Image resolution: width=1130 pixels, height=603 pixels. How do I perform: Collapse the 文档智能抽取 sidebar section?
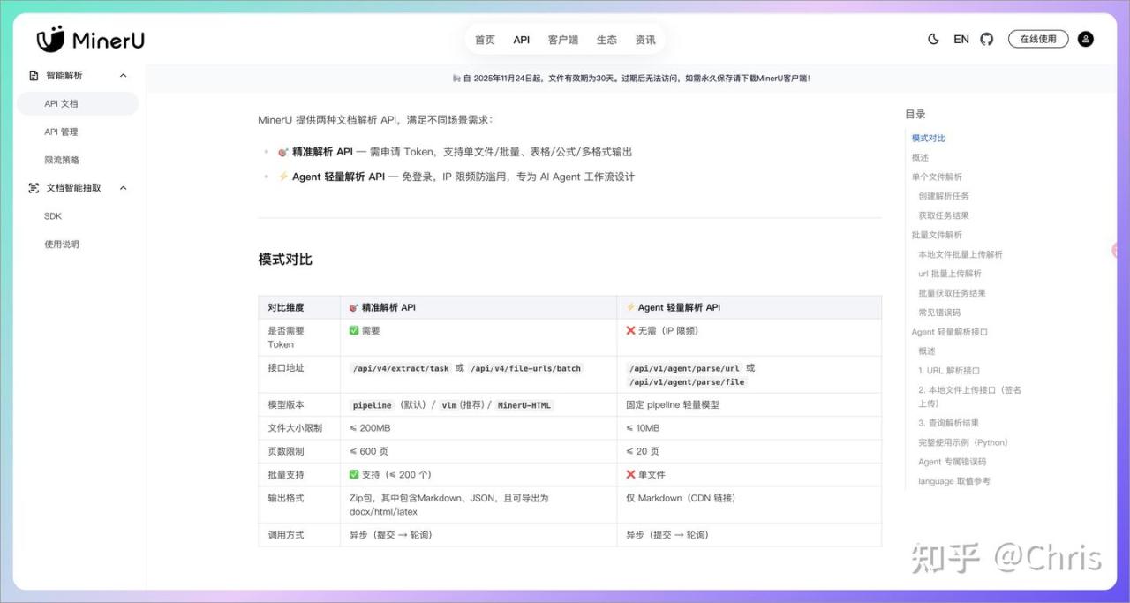(123, 188)
